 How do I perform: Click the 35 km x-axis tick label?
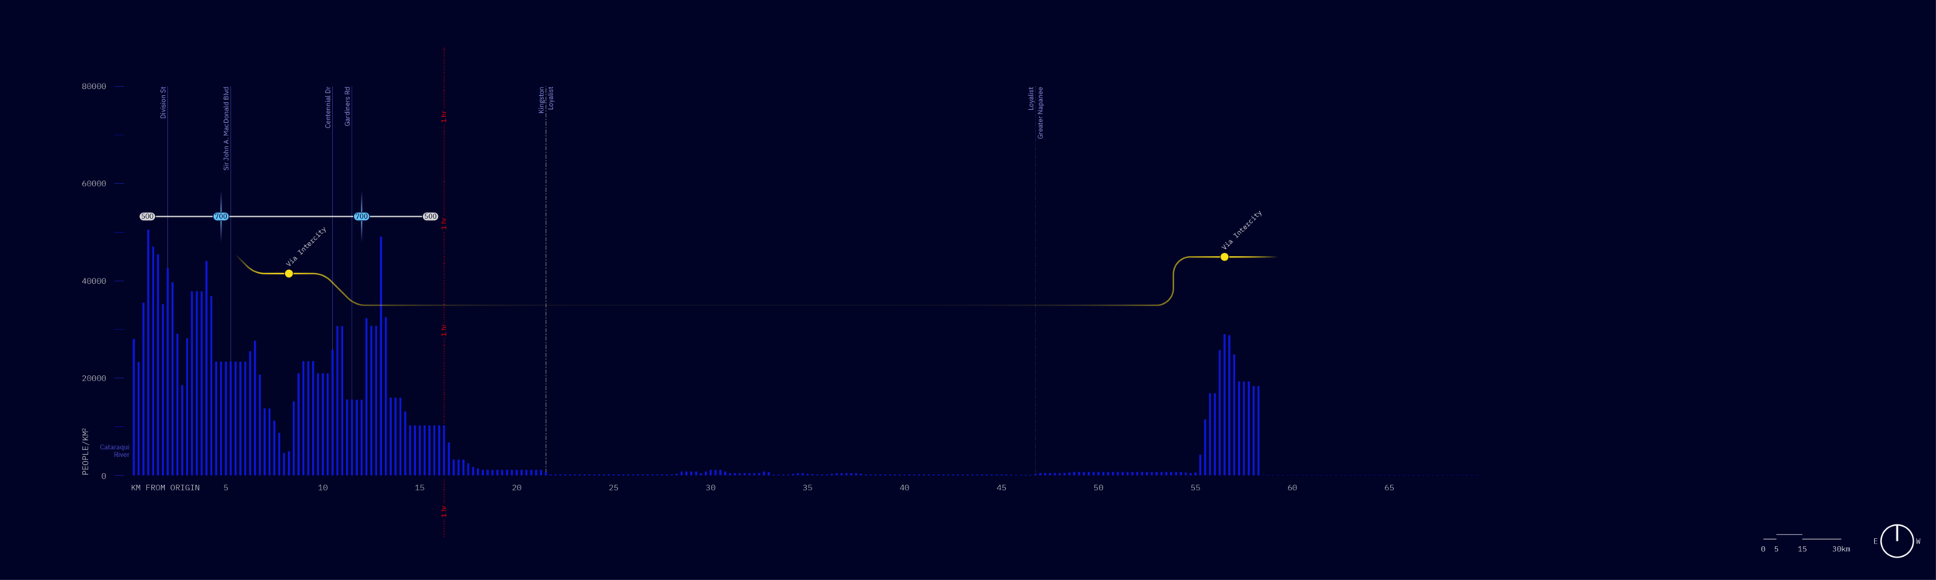pos(807,488)
